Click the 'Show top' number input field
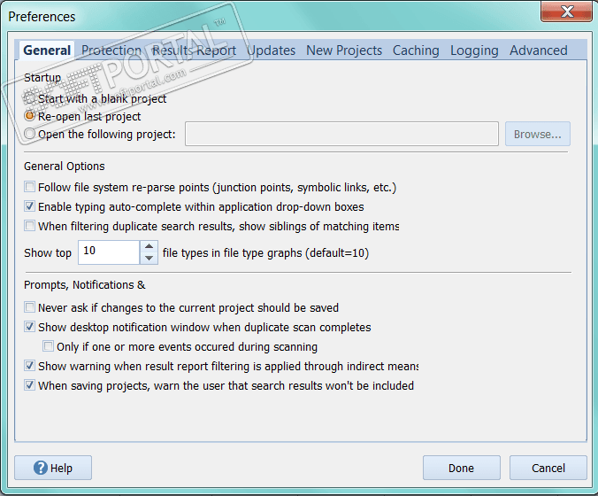Screen dimensions: 598x496 click(109, 252)
